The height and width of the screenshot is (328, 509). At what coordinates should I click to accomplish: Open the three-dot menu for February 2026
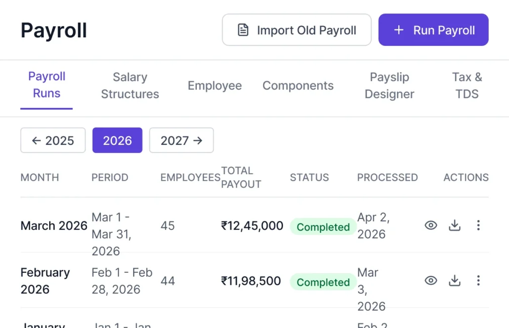[478, 281]
